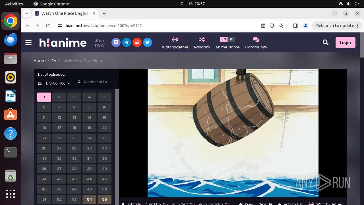
Task: Open the Discord link icon
Action: pos(116,43)
